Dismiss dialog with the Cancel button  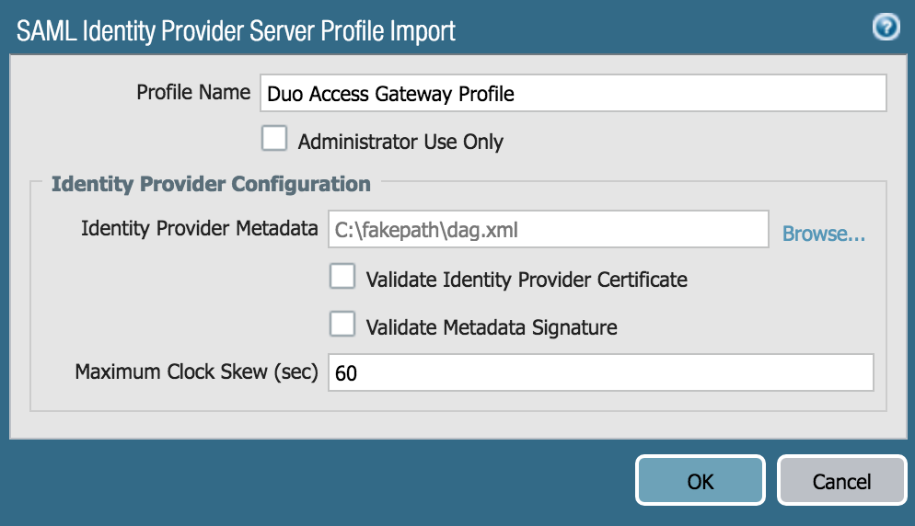[x=841, y=480]
